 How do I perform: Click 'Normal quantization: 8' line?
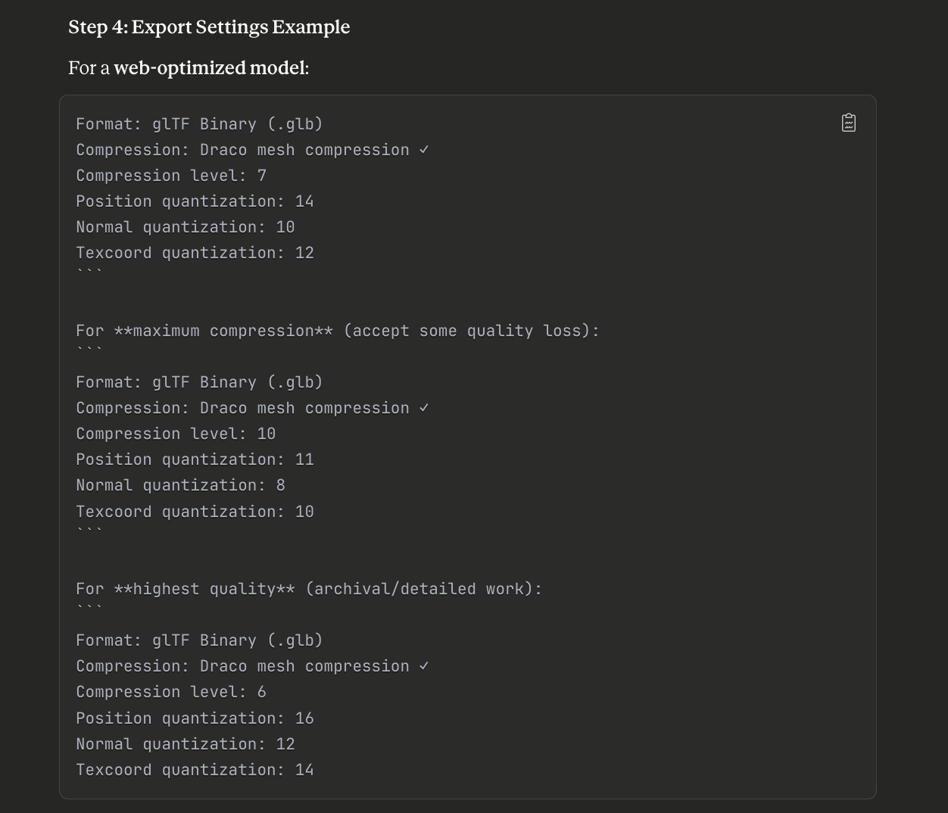click(180, 485)
